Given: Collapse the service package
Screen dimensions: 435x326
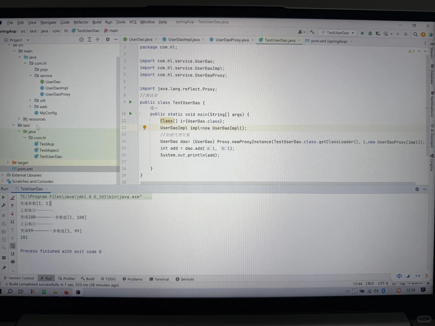Looking at the screenshot, I should pos(31,75).
